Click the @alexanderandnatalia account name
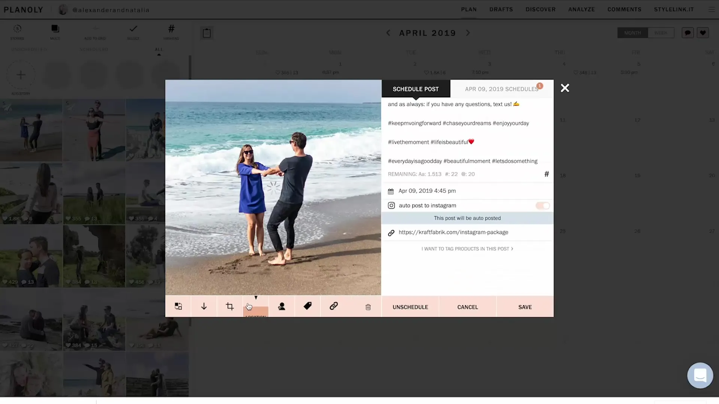This screenshot has height=404, width=719. [111, 10]
